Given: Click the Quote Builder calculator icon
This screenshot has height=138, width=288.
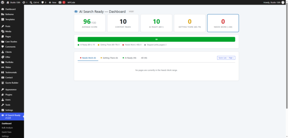Looking at the screenshot, I should pos(3,83).
